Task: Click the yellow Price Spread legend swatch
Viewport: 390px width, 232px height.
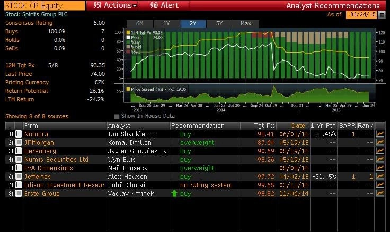Action: coord(128,89)
